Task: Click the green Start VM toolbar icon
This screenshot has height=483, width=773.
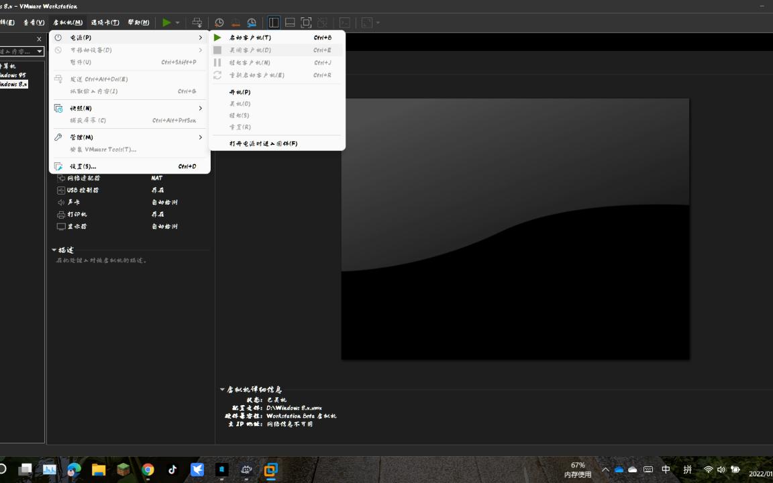Action: point(166,22)
